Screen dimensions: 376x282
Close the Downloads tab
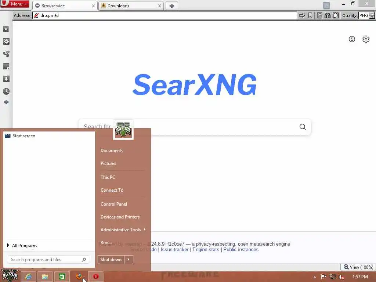point(159,6)
